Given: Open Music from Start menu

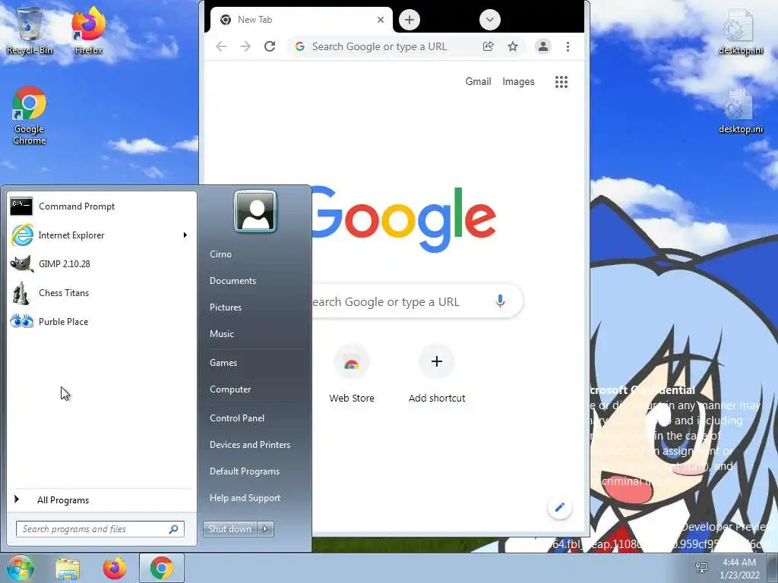Looking at the screenshot, I should (x=221, y=334).
